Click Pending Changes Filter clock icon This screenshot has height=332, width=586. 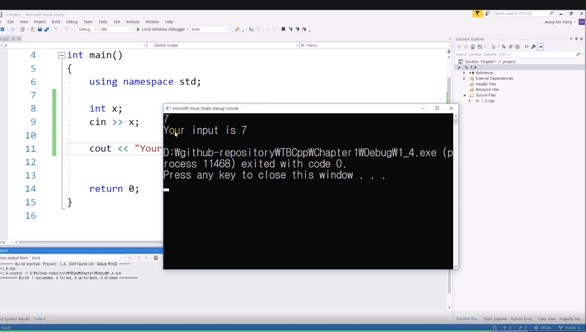494,47
